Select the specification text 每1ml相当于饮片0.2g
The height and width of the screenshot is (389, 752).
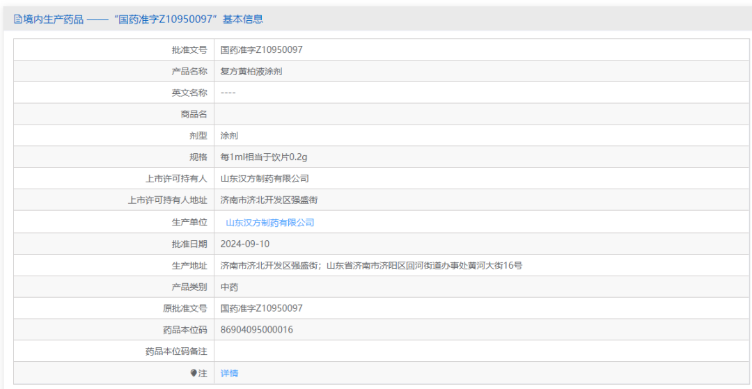click(x=263, y=157)
